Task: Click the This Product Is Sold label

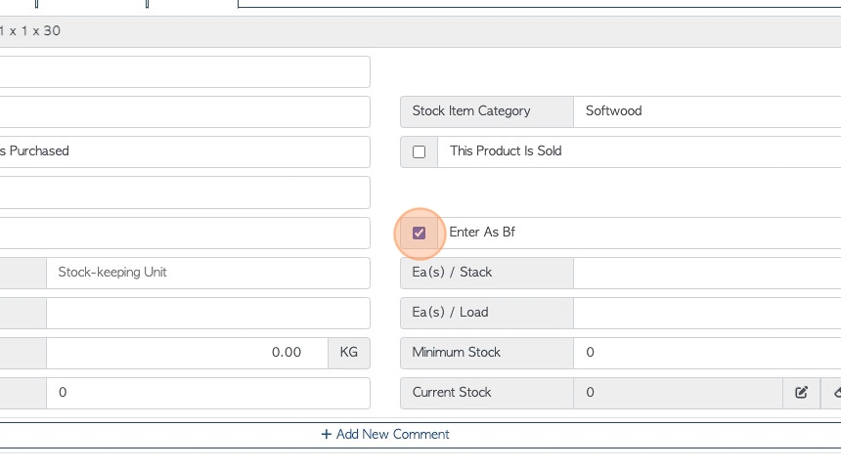Action: (x=506, y=151)
